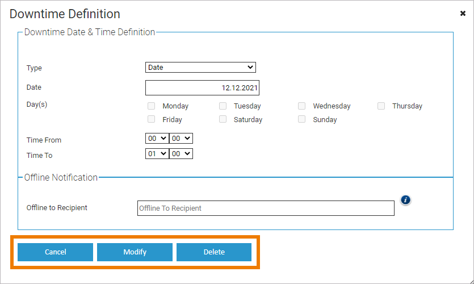Viewport: 474px width, 284px height.
Task: Tick the Tuesday checkbox
Action: [x=223, y=106]
